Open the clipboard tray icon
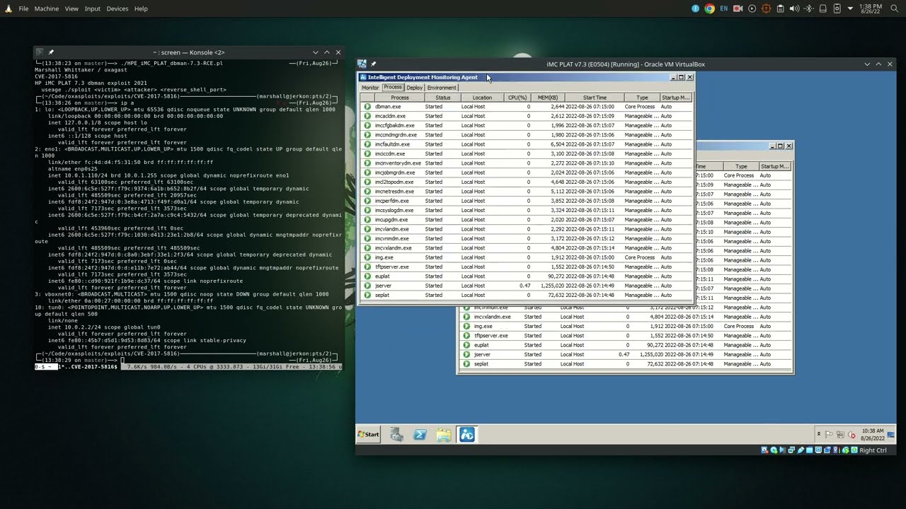Screen dimensions: 906x509 click(x=780, y=8)
